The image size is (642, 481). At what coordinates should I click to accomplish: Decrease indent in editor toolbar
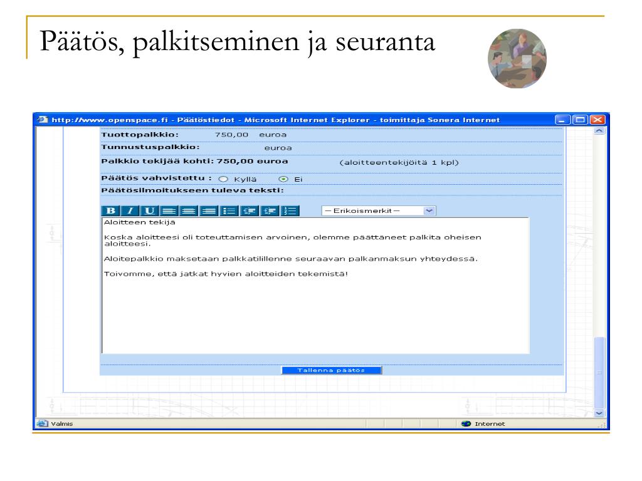click(249, 210)
